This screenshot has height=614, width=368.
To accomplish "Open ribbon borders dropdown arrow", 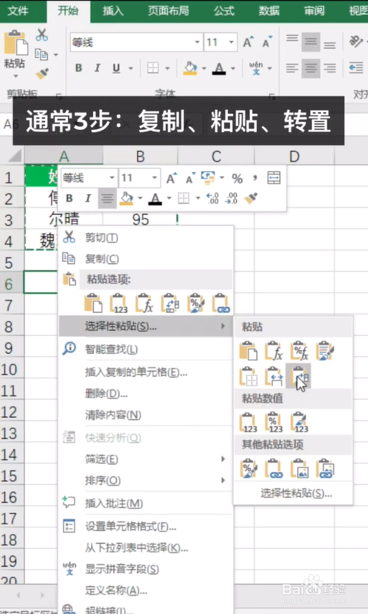I will click(x=167, y=68).
